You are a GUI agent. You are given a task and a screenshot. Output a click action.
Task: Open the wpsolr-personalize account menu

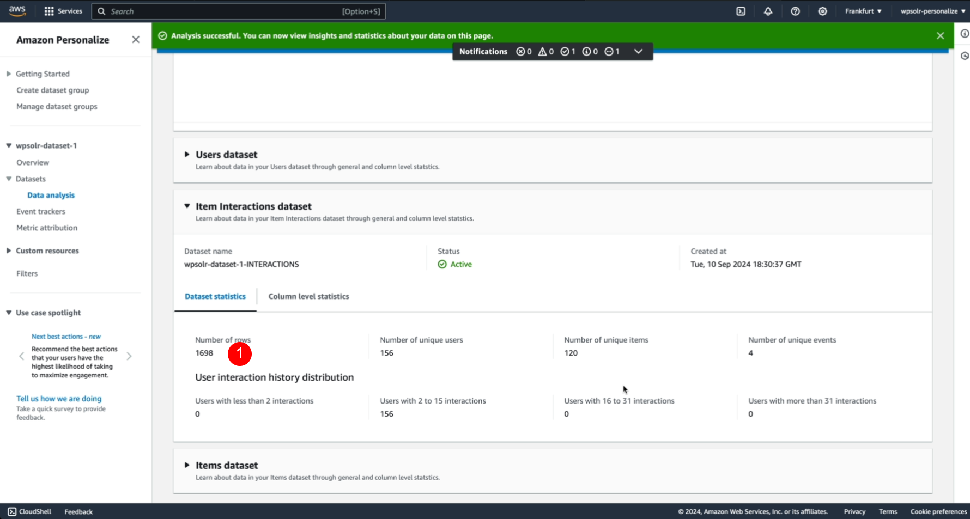tap(932, 11)
